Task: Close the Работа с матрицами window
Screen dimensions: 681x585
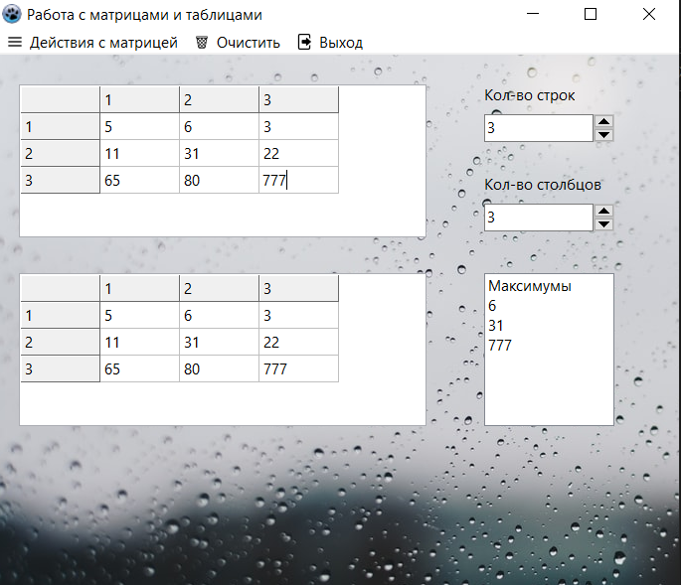Action: [649, 14]
